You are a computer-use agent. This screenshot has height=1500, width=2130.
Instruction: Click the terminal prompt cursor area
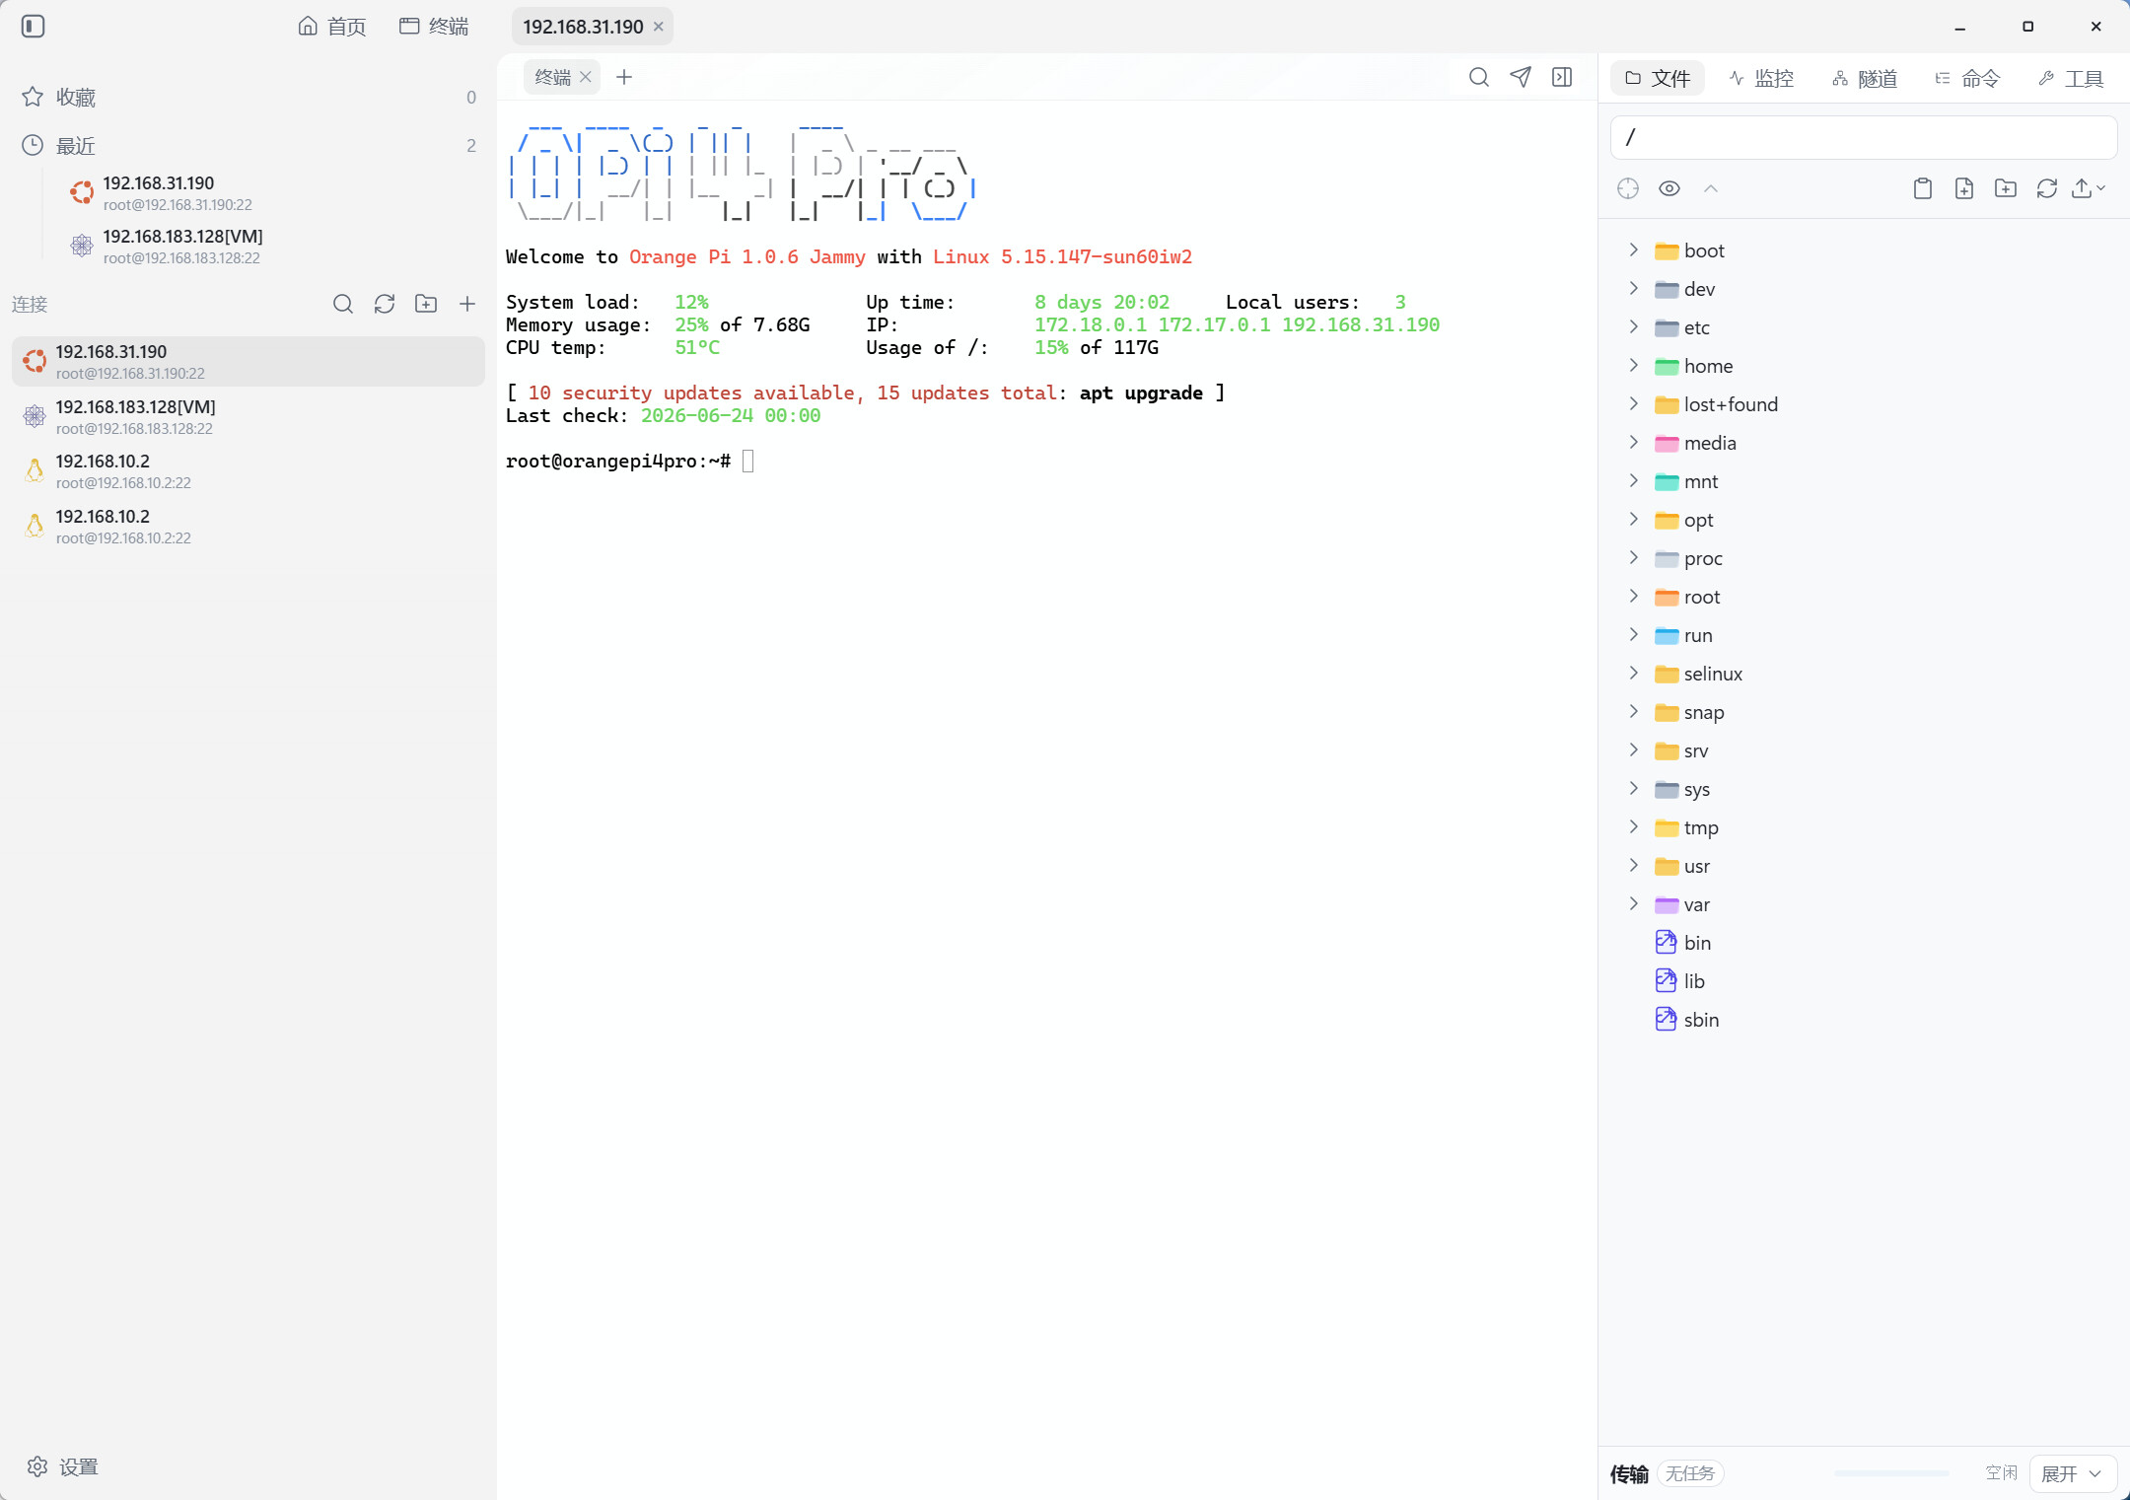[x=748, y=461]
